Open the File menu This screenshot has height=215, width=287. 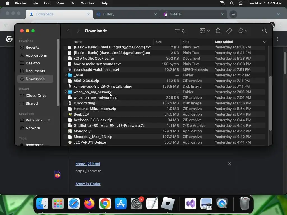pyautogui.click(x=35, y=3)
